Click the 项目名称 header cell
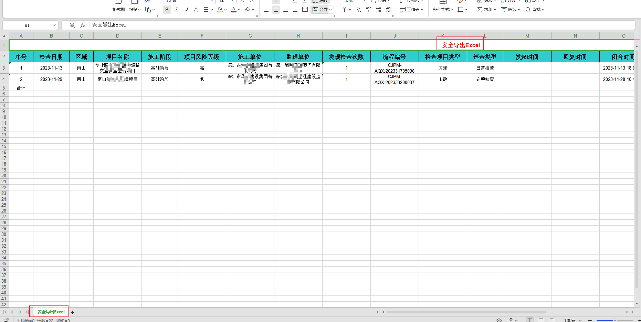The height and width of the screenshot is (322, 641). (117, 57)
